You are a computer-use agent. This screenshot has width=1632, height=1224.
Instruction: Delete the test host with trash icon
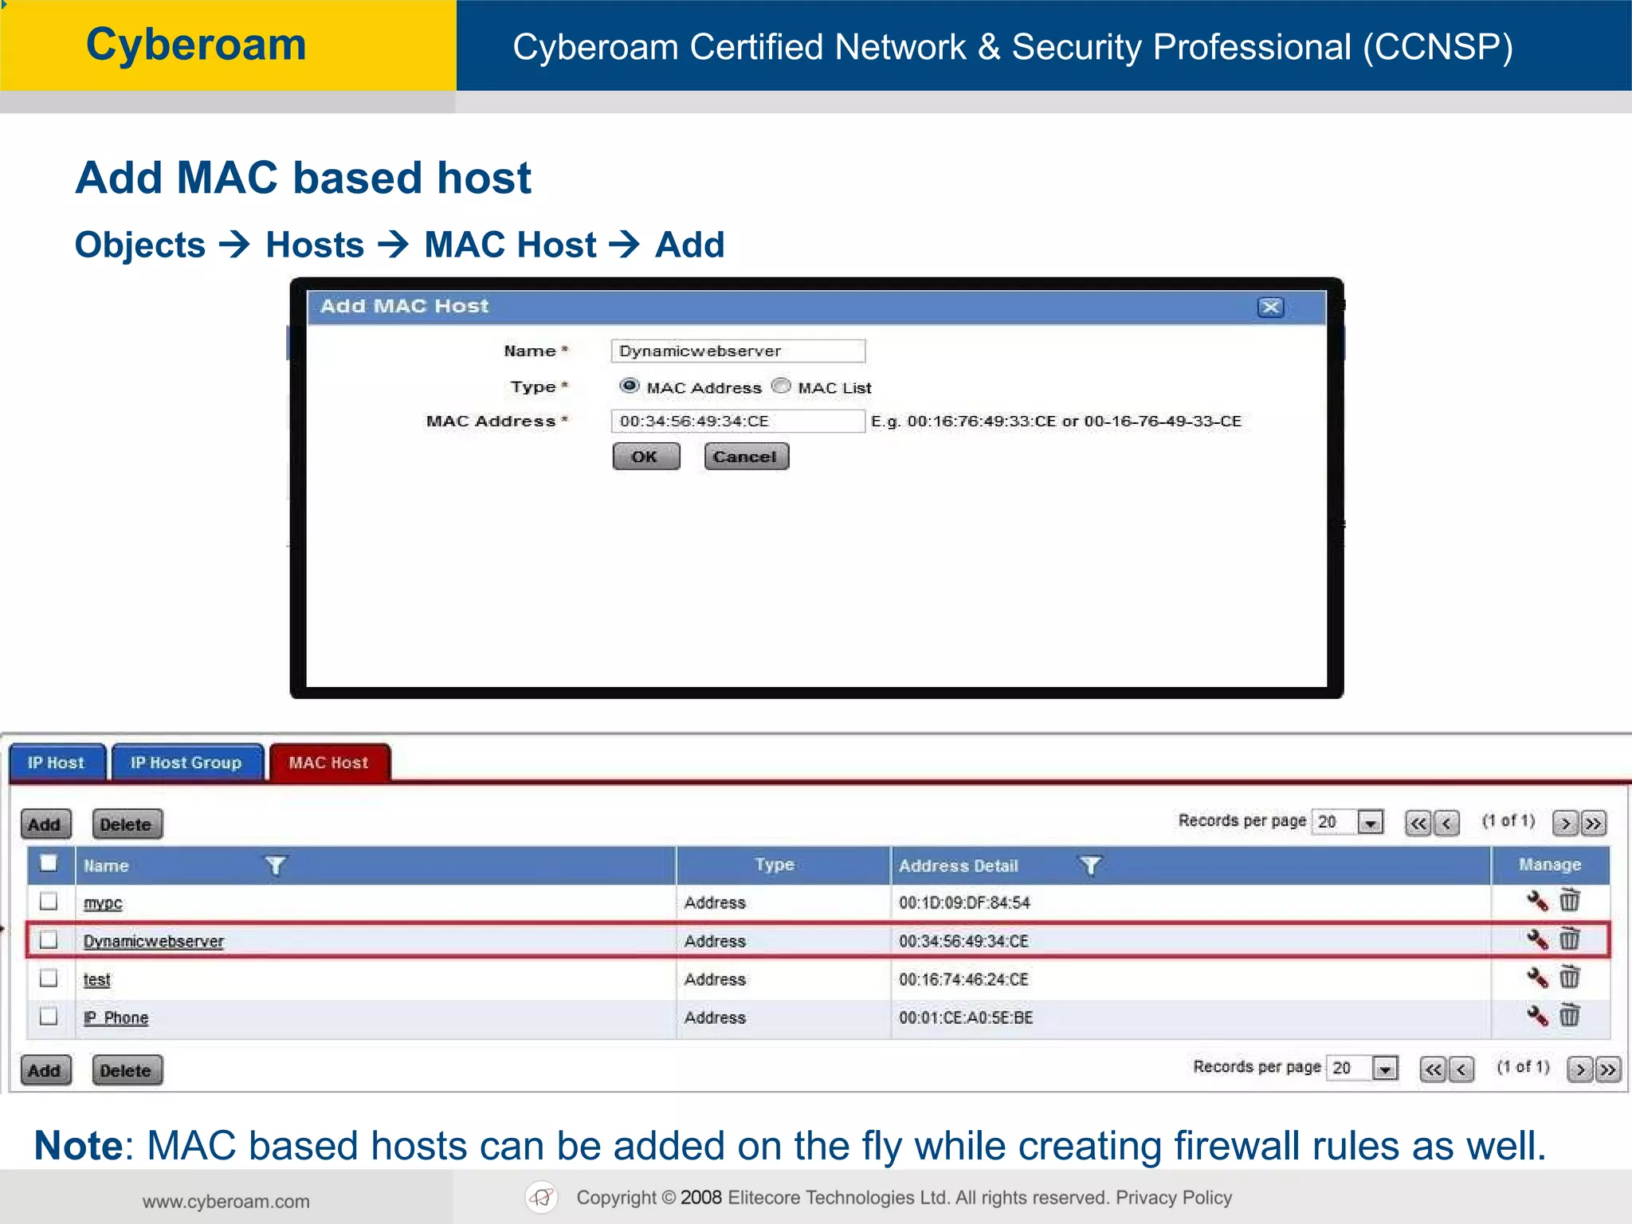tap(1569, 977)
